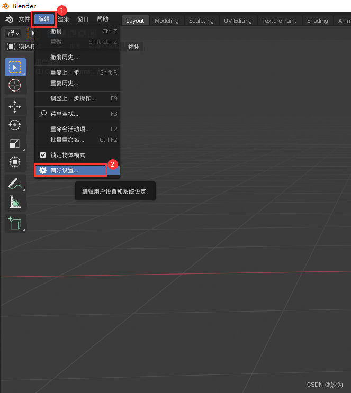Screen dimensions: 351x393
Task: Choose 重做 from the edit menu
Action: coord(77,42)
